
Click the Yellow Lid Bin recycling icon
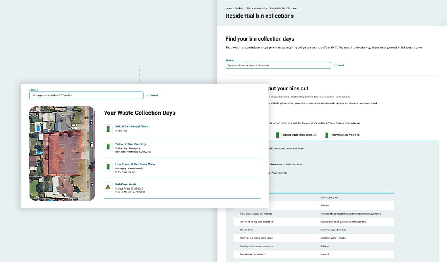tap(108, 147)
